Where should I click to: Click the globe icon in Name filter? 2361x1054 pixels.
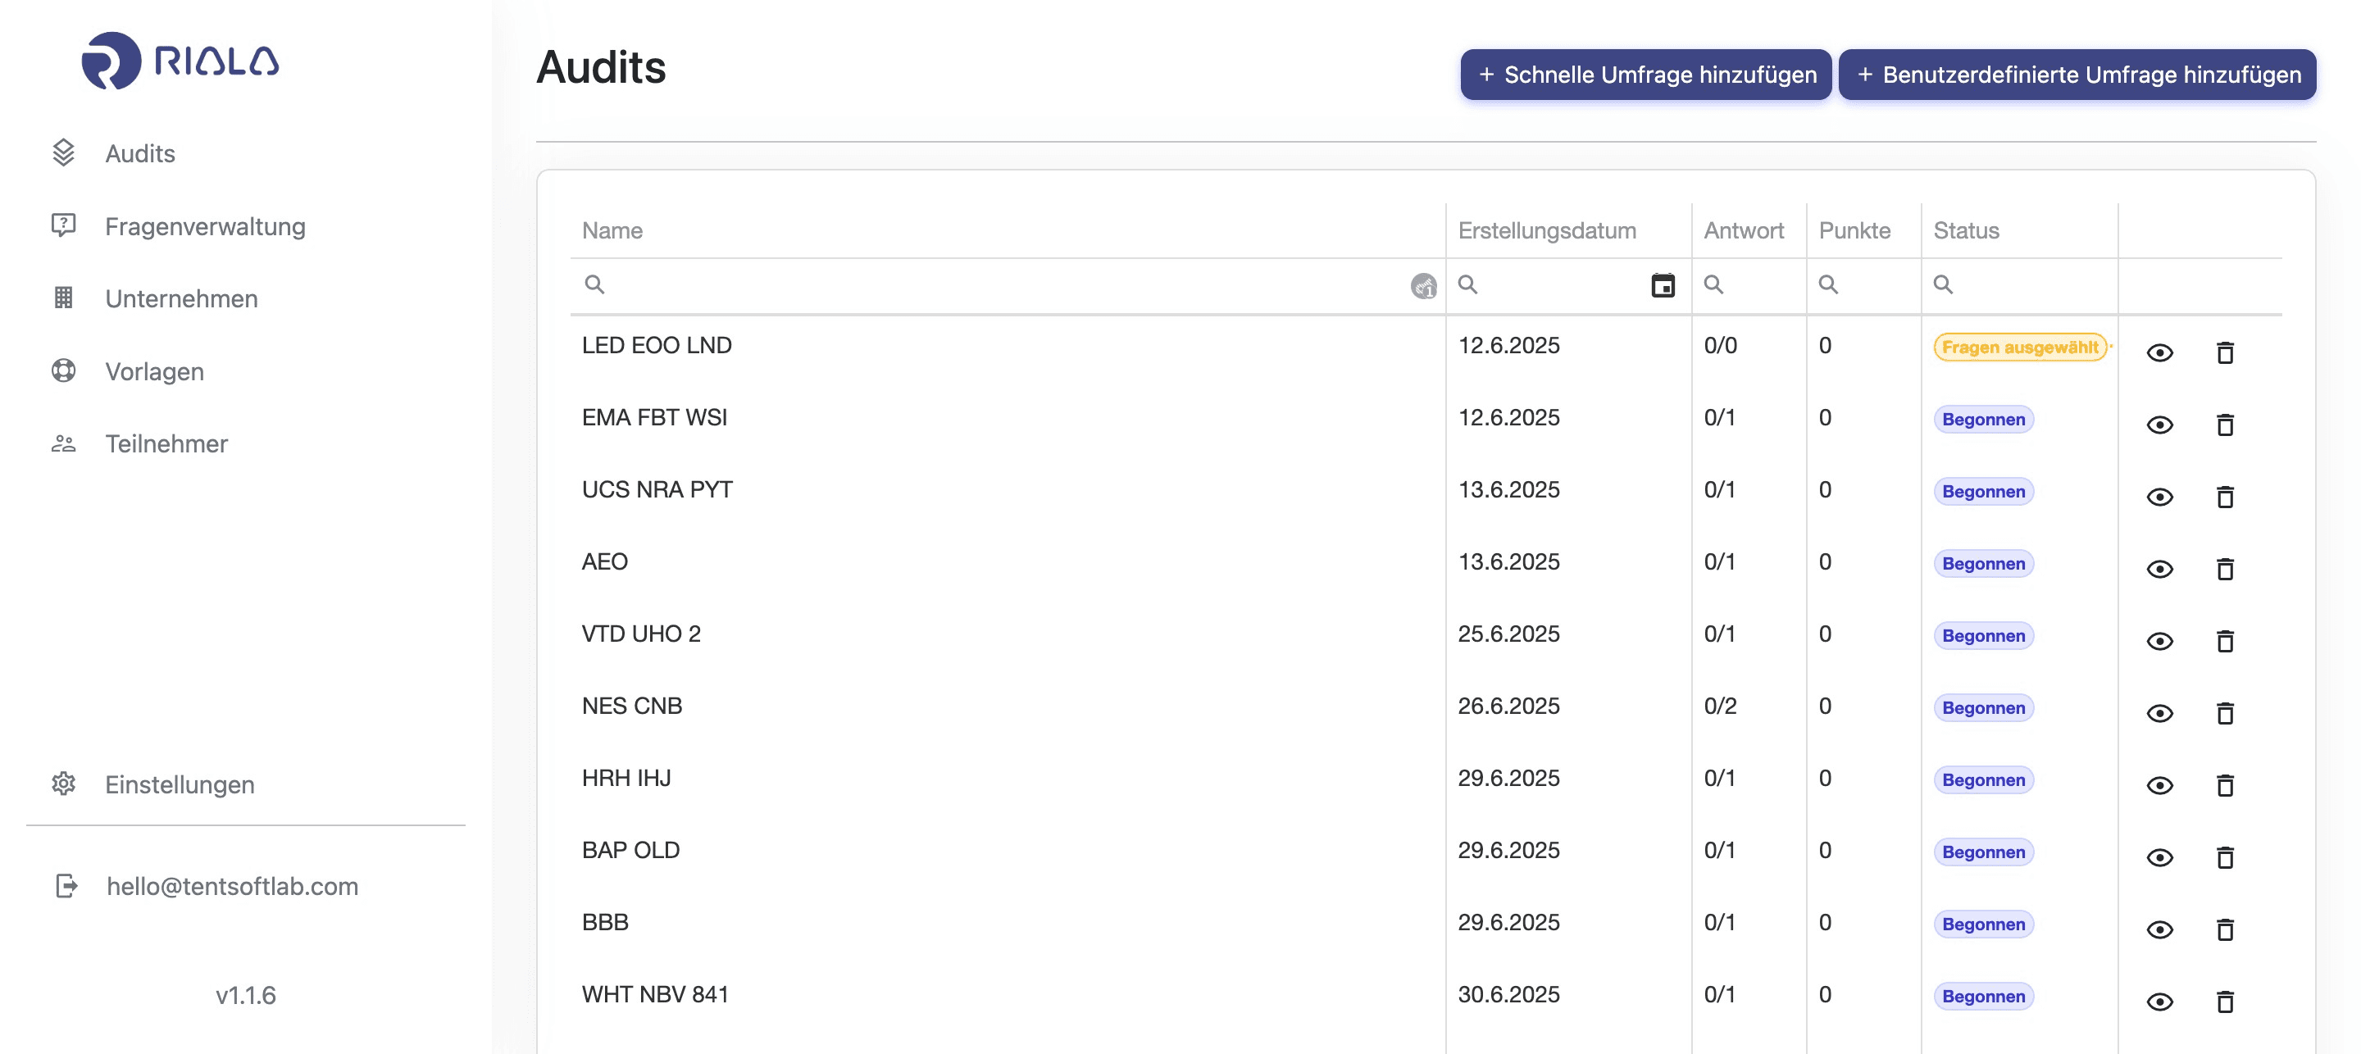1422,286
